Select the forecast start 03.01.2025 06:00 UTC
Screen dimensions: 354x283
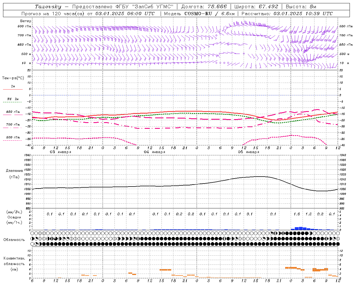point(125,14)
